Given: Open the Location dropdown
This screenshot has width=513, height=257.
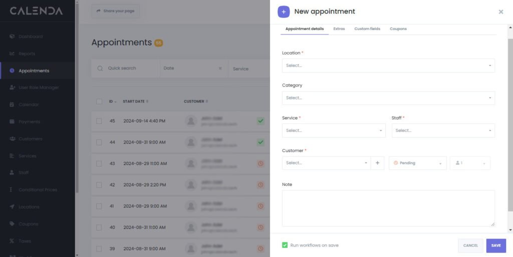Looking at the screenshot, I should pos(388,65).
